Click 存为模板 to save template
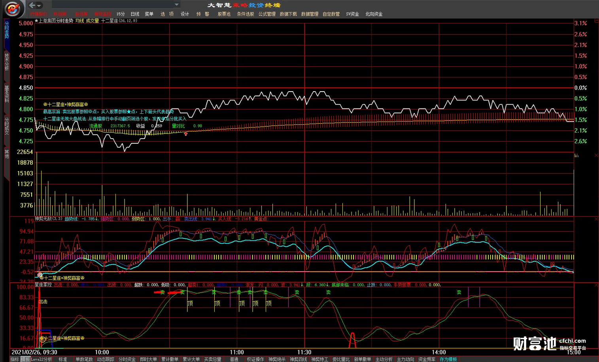Screen dimensions: 599x362 [x=448, y=359]
